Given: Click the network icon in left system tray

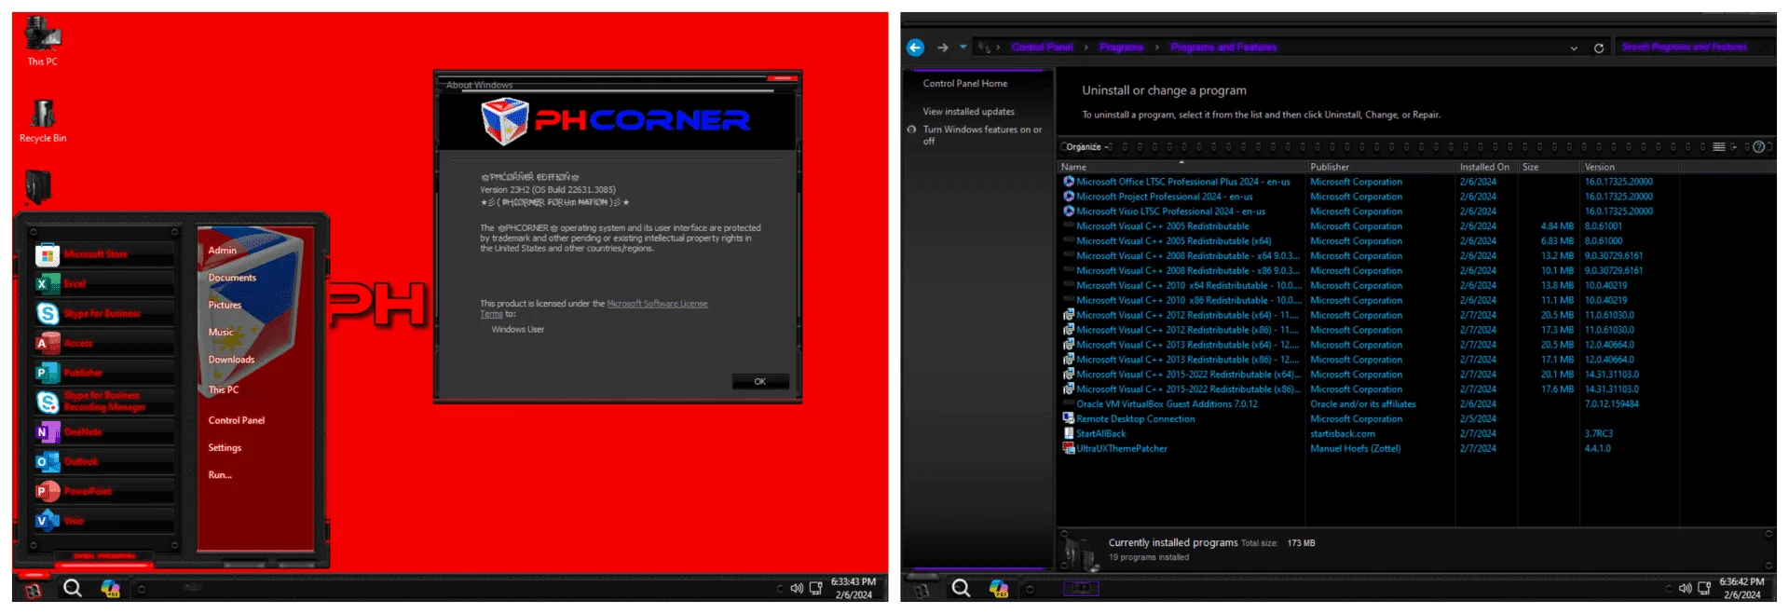Looking at the screenshot, I should coord(815,588).
